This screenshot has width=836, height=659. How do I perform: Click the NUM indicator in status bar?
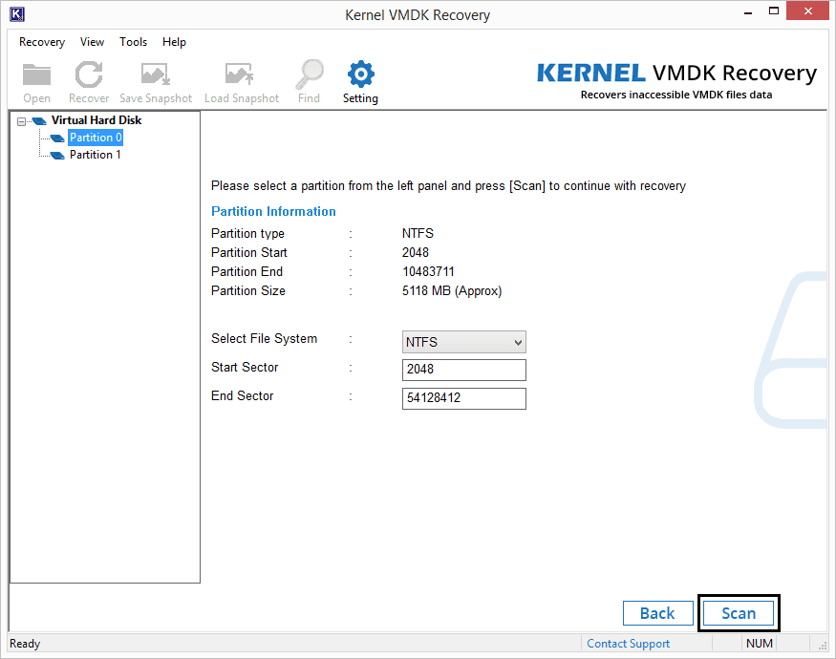[760, 644]
